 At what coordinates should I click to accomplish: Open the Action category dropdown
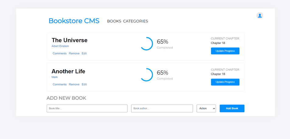point(206,108)
